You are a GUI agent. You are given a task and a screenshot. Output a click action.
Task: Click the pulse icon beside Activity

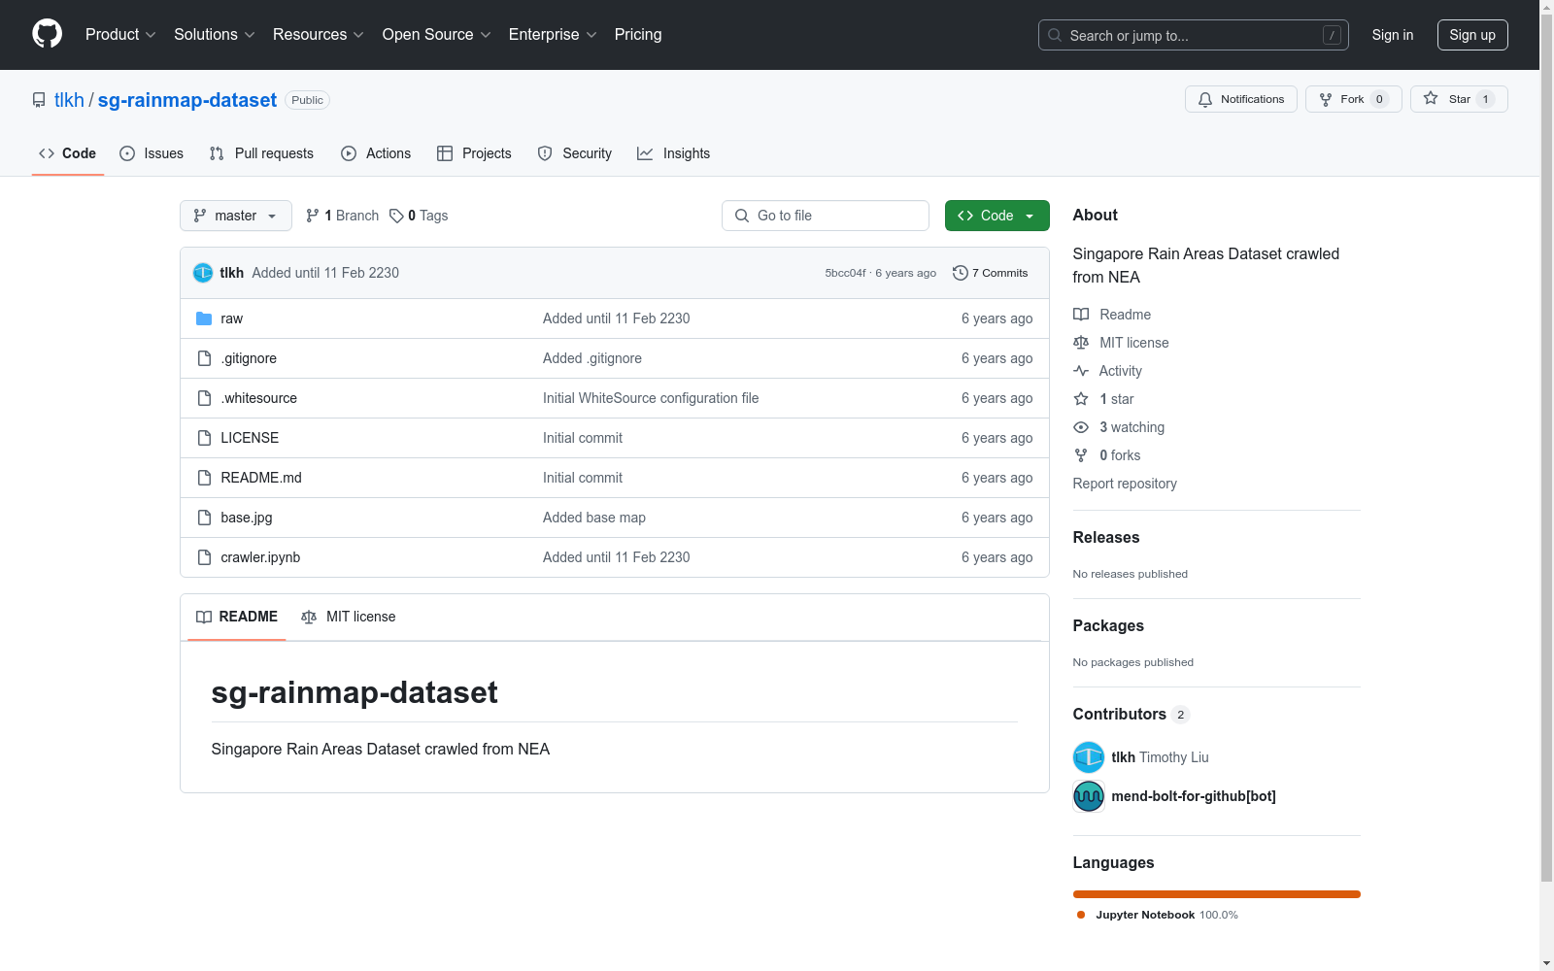pyautogui.click(x=1081, y=371)
